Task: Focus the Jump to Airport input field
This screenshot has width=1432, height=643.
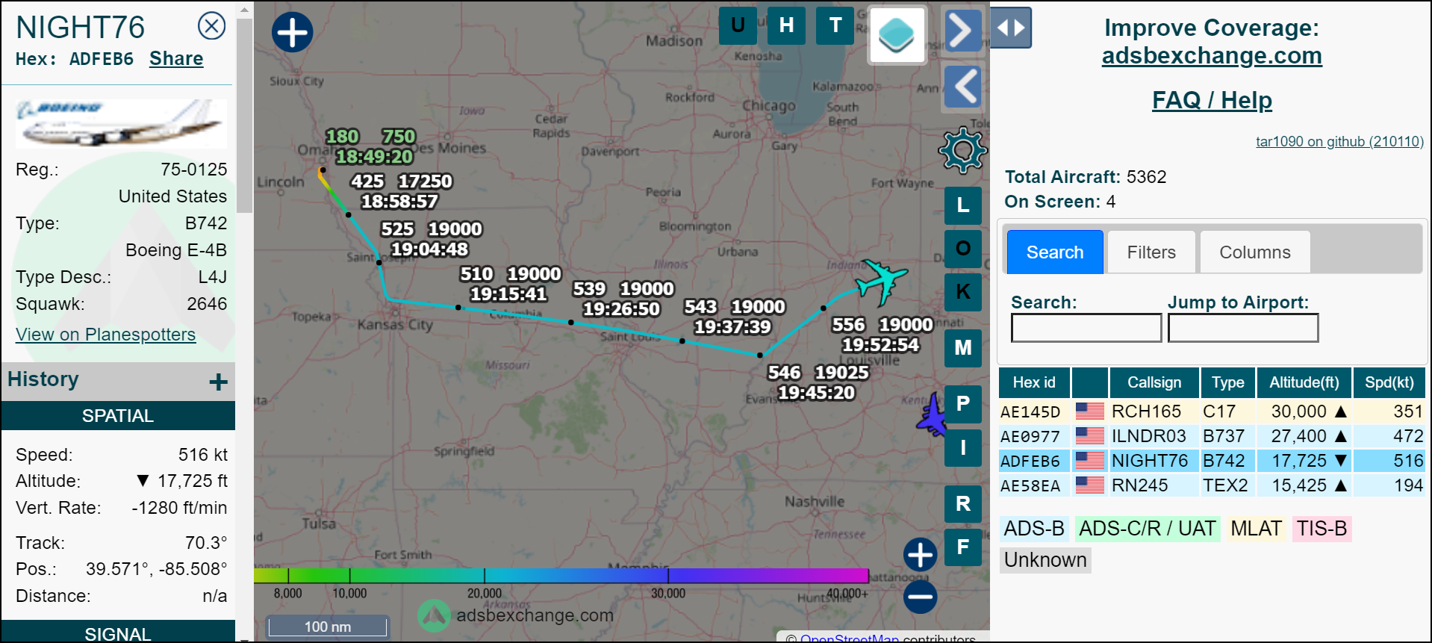Action: pyautogui.click(x=1243, y=328)
